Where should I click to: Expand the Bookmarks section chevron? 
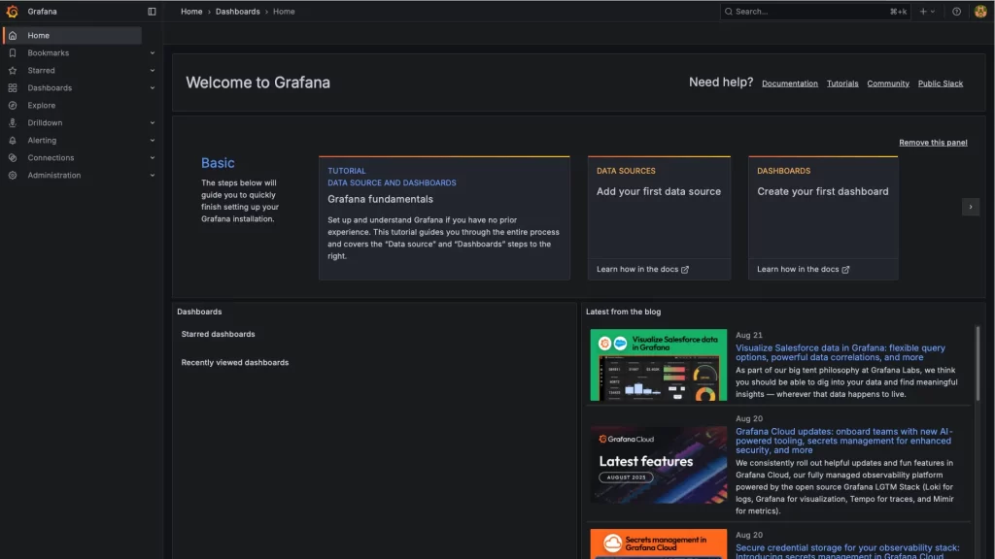tap(153, 53)
